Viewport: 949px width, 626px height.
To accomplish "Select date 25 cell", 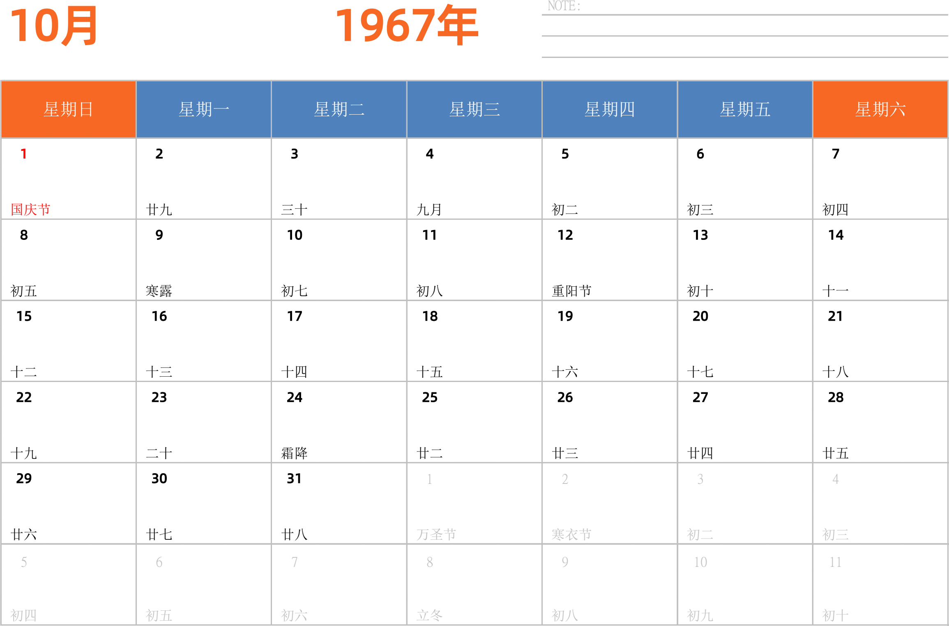I will tap(474, 422).
